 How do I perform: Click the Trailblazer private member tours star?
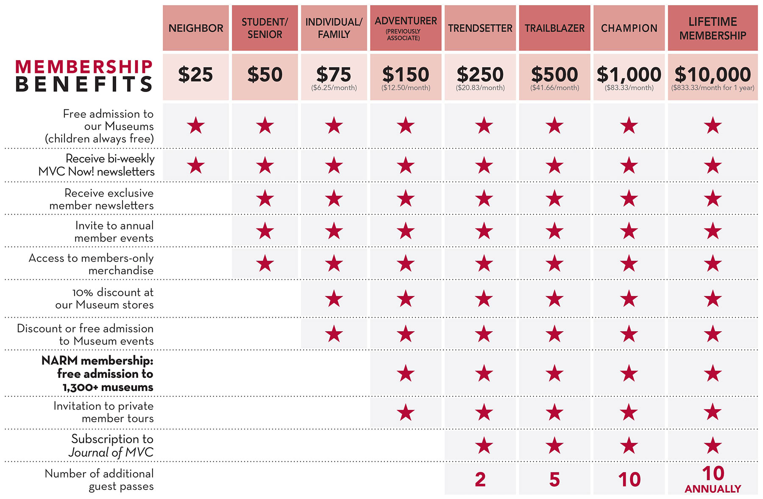tap(554, 412)
